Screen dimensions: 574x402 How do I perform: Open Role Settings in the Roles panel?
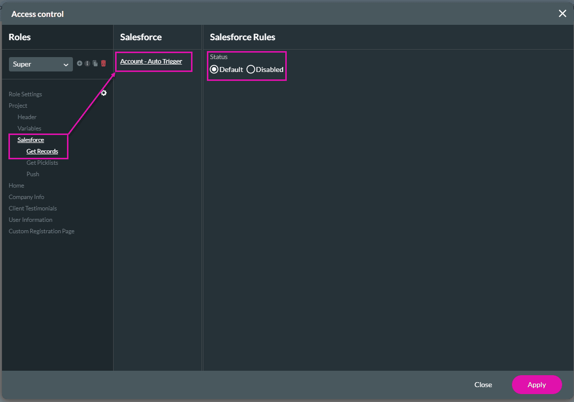click(25, 94)
